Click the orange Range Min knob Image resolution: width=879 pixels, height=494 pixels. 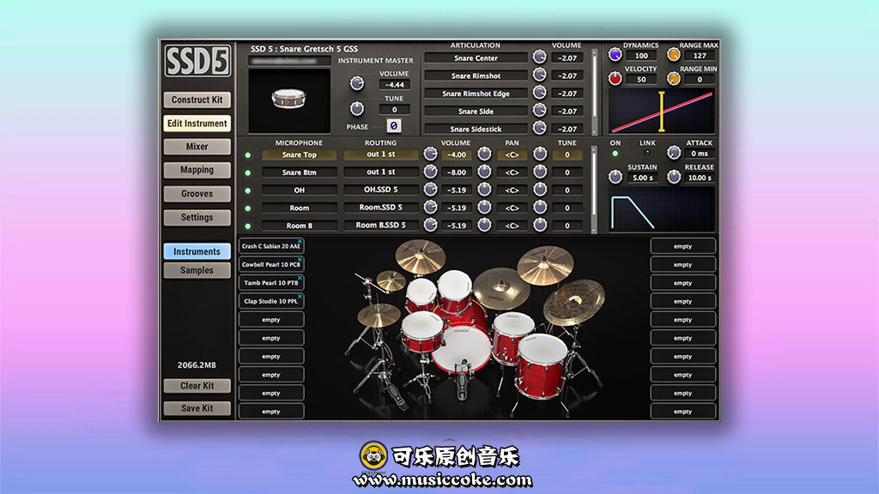(x=673, y=78)
